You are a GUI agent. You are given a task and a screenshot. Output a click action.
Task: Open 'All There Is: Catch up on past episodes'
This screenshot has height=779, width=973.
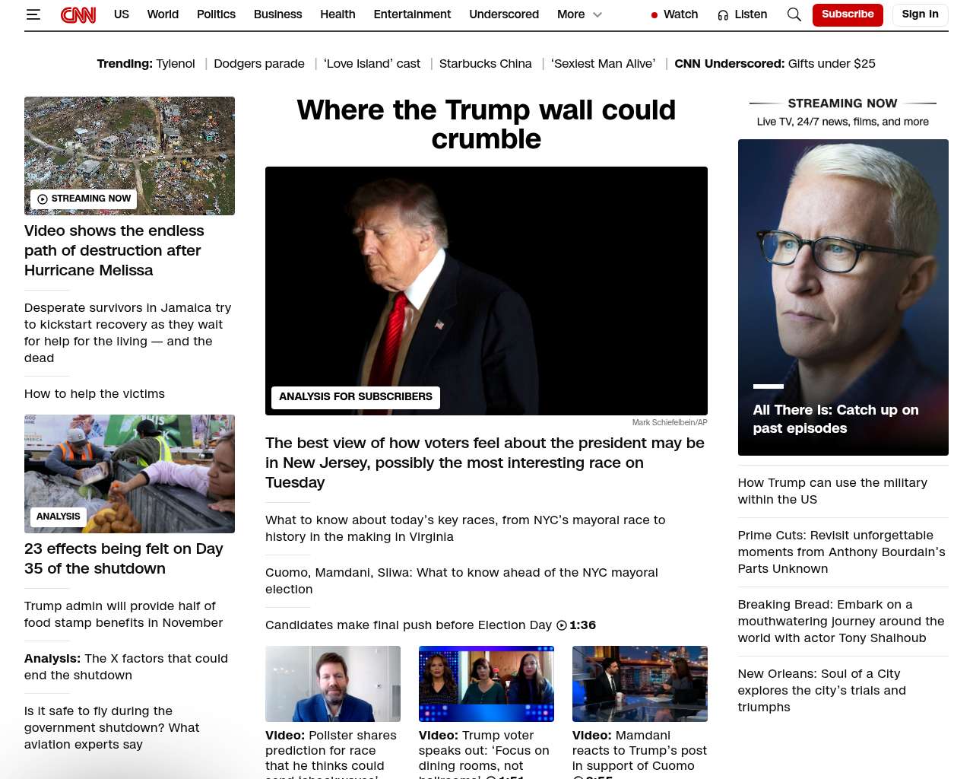(x=835, y=419)
